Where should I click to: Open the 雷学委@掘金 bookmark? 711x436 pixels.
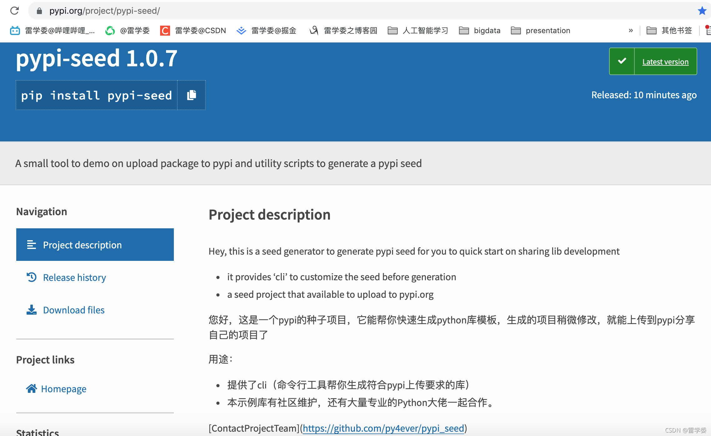[x=266, y=30]
